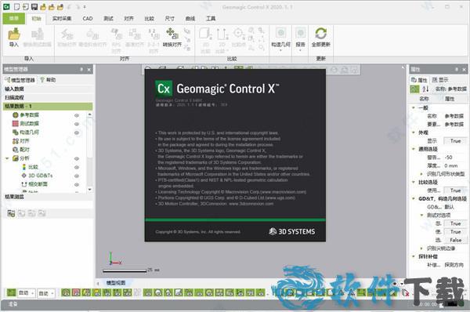Select the 模型视图 bottom tab

(116, 282)
